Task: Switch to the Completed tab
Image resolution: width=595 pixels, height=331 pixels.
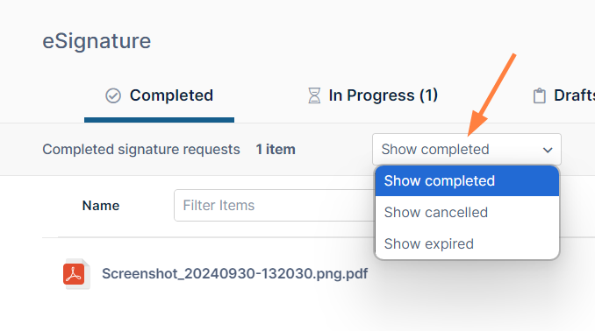Action: pos(160,95)
